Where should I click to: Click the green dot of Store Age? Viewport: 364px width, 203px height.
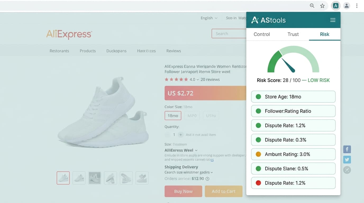point(258,97)
